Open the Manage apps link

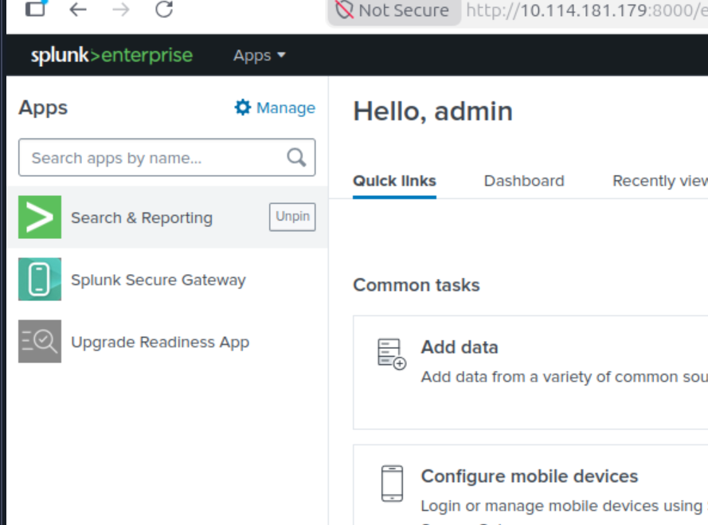[285, 108]
